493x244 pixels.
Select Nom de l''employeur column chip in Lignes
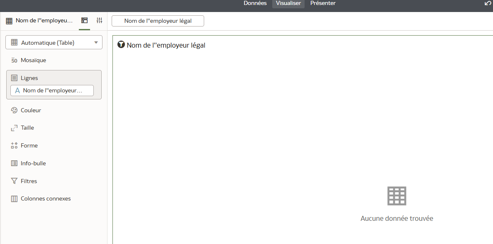click(52, 90)
